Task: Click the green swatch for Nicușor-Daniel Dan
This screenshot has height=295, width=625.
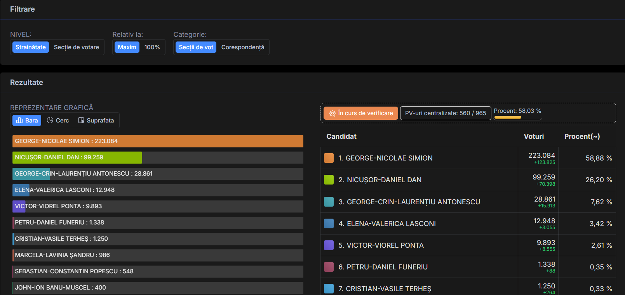Action: tap(329, 180)
